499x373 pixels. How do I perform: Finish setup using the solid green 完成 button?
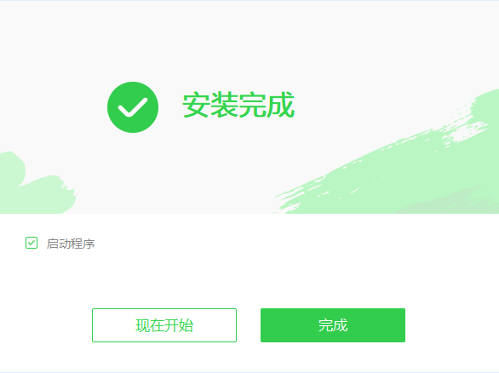coord(333,325)
